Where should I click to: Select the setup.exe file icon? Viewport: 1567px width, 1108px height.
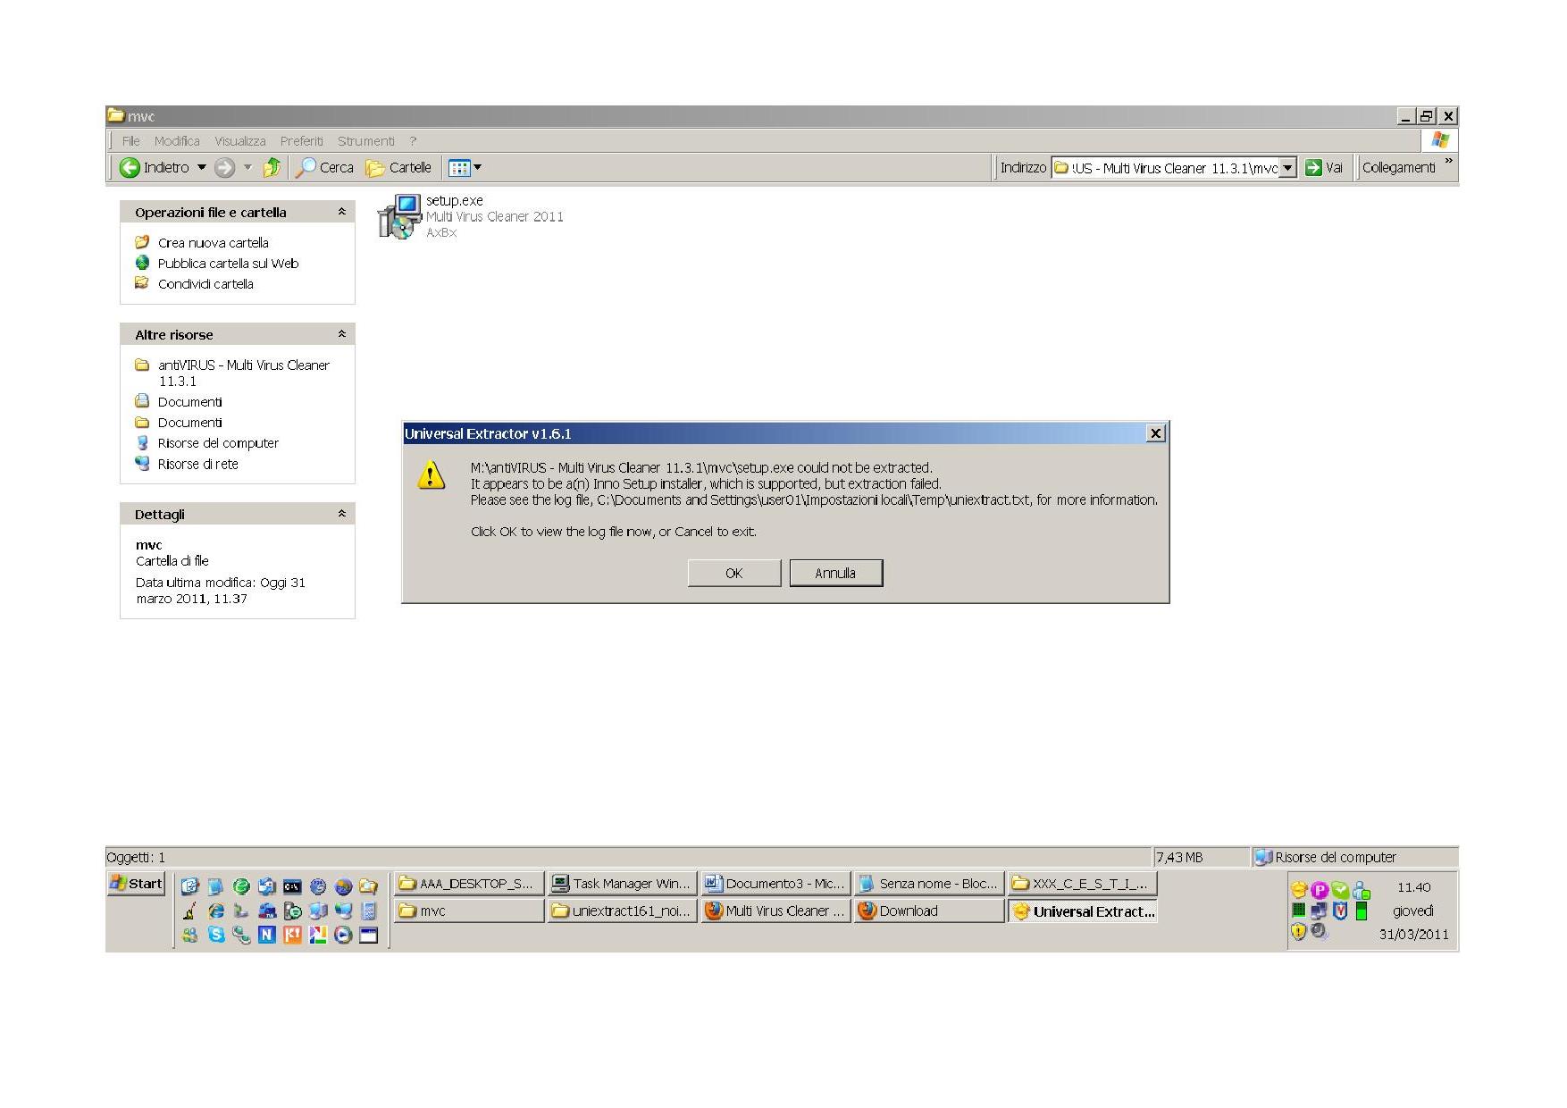point(398,216)
